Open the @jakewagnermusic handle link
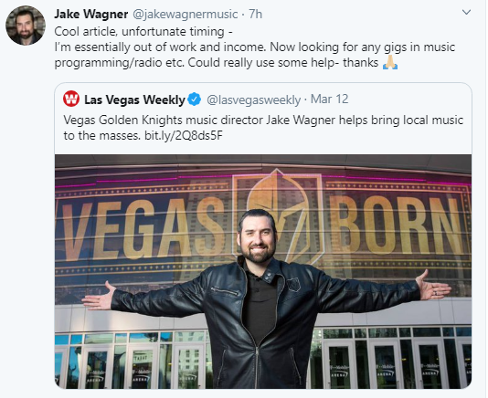This screenshot has height=398, width=488. click(186, 15)
